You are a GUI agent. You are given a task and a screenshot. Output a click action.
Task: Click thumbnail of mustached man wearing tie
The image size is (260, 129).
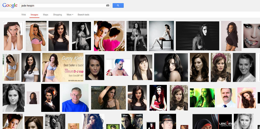[x=225, y=98]
